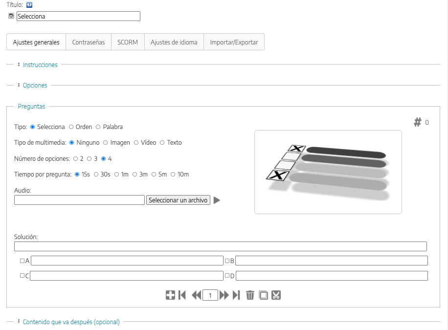Viewport: 448px width, 330px height.
Task: Jump to the last question
Action: (x=236, y=295)
